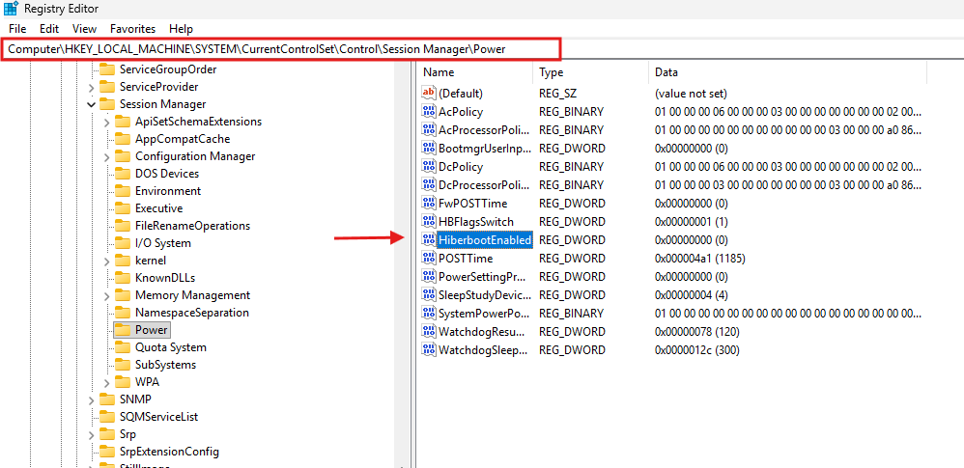The height and width of the screenshot is (468, 964).
Task: Expand the WPA key
Action: click(107, 382)
